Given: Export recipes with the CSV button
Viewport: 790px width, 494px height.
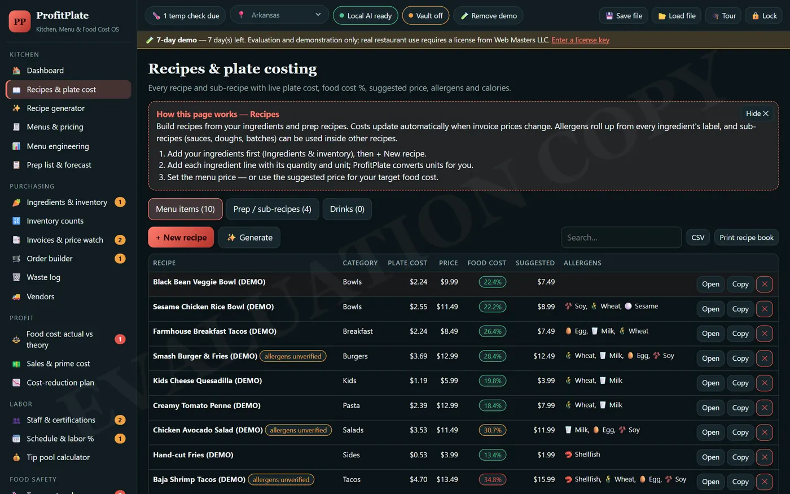Looking at the screenshot, I should click(x=698, y=238).
